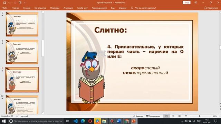Open the Слайд-шоу tab
The image size is (221, 124).
82,8
